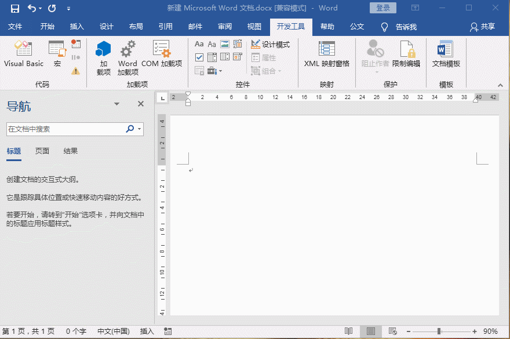Open the 加载项 add-ins store button
510x339 pixels.
[103, 58]
